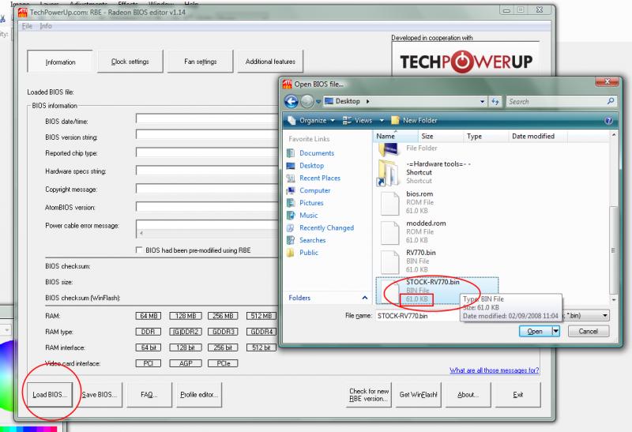The height and width of the screenshot is (432, 632).
Task: Click the FAQ button
Action: point(149,395)
